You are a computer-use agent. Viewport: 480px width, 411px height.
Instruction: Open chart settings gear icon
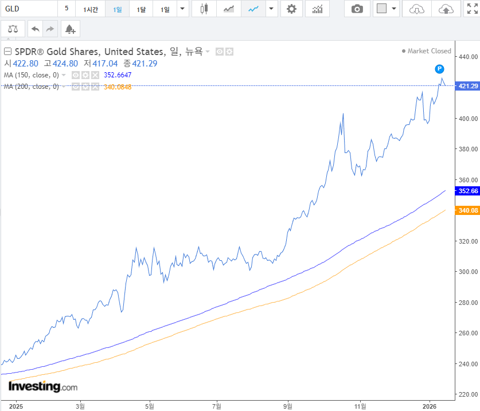(291, 9)
